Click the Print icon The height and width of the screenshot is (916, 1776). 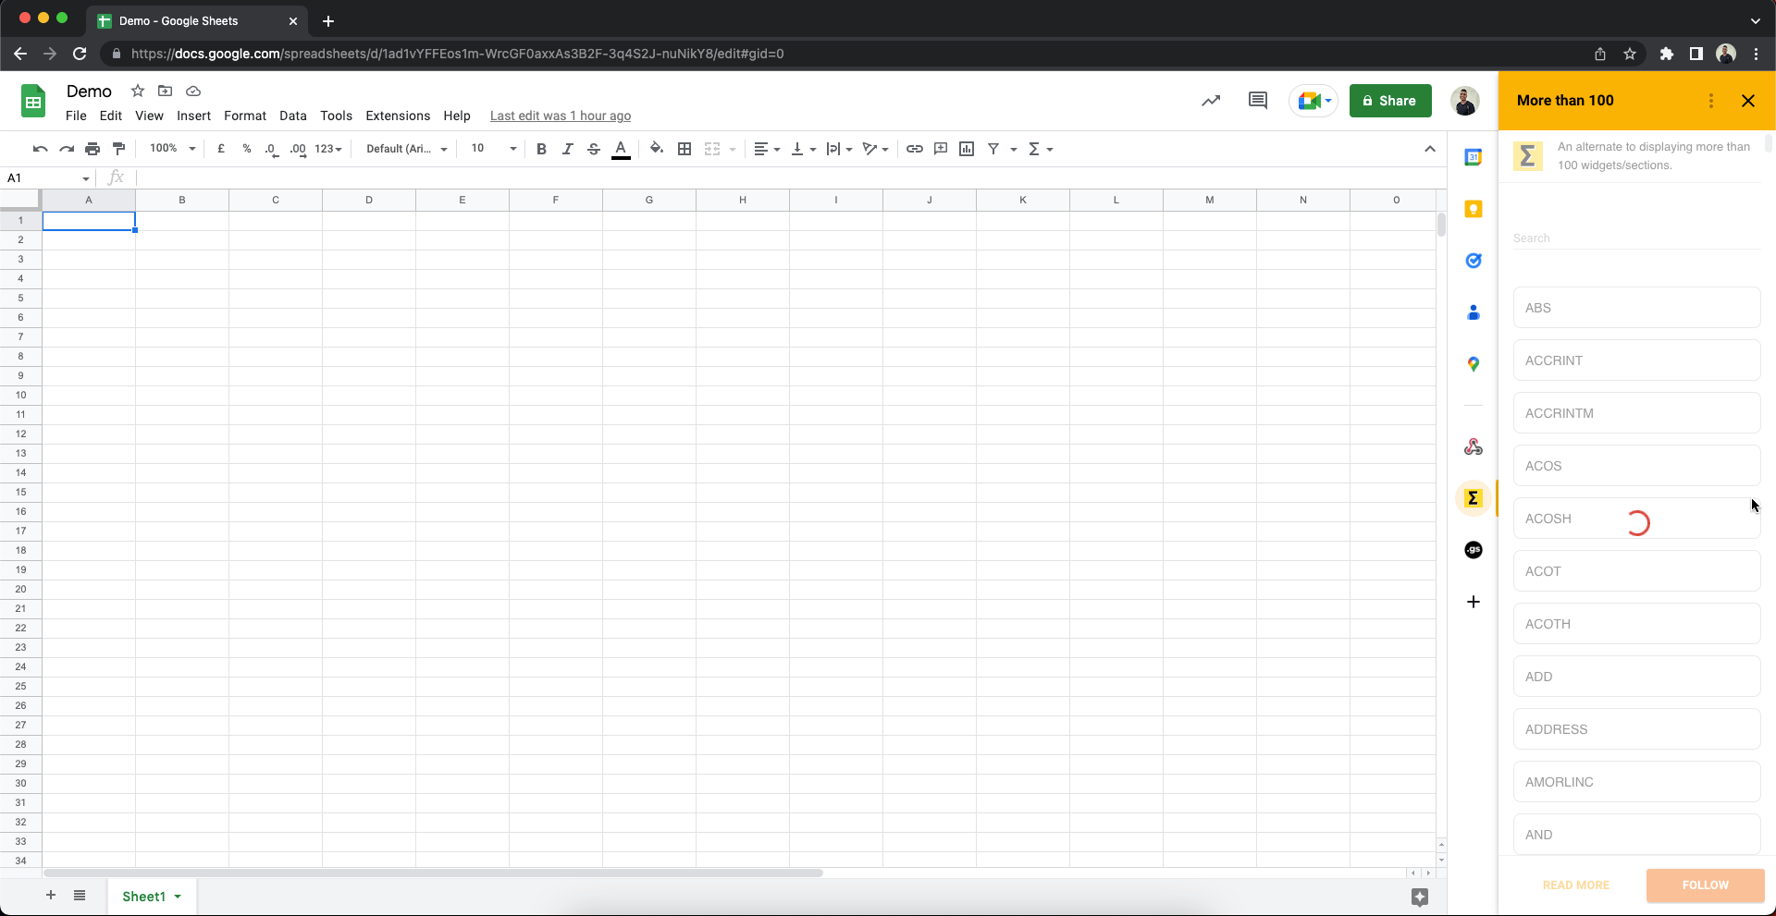tap(92, 149)
